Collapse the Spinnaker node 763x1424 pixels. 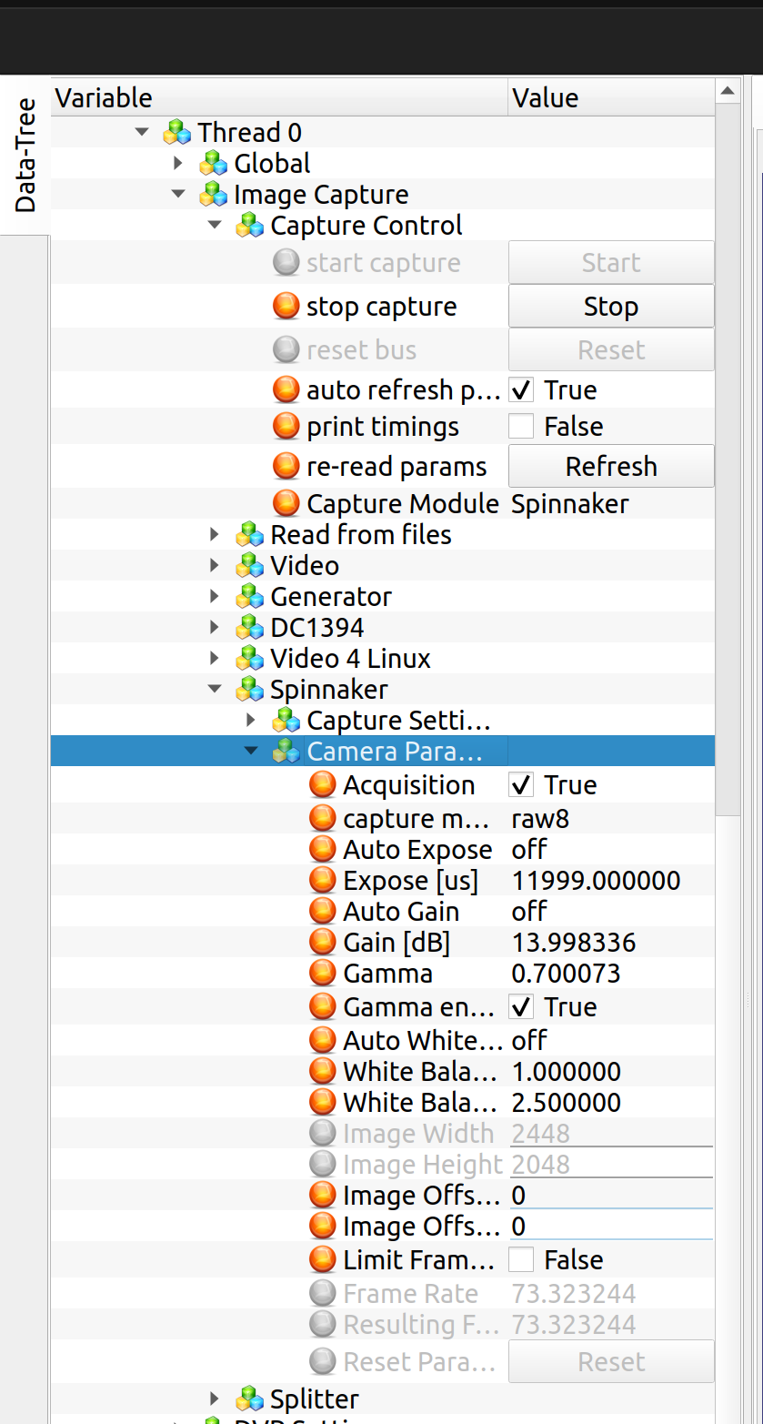click(215, 690)
